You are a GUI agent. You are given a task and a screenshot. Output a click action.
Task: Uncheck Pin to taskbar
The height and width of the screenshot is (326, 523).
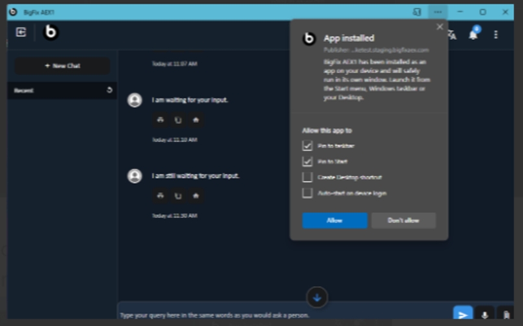coord(307,146)
